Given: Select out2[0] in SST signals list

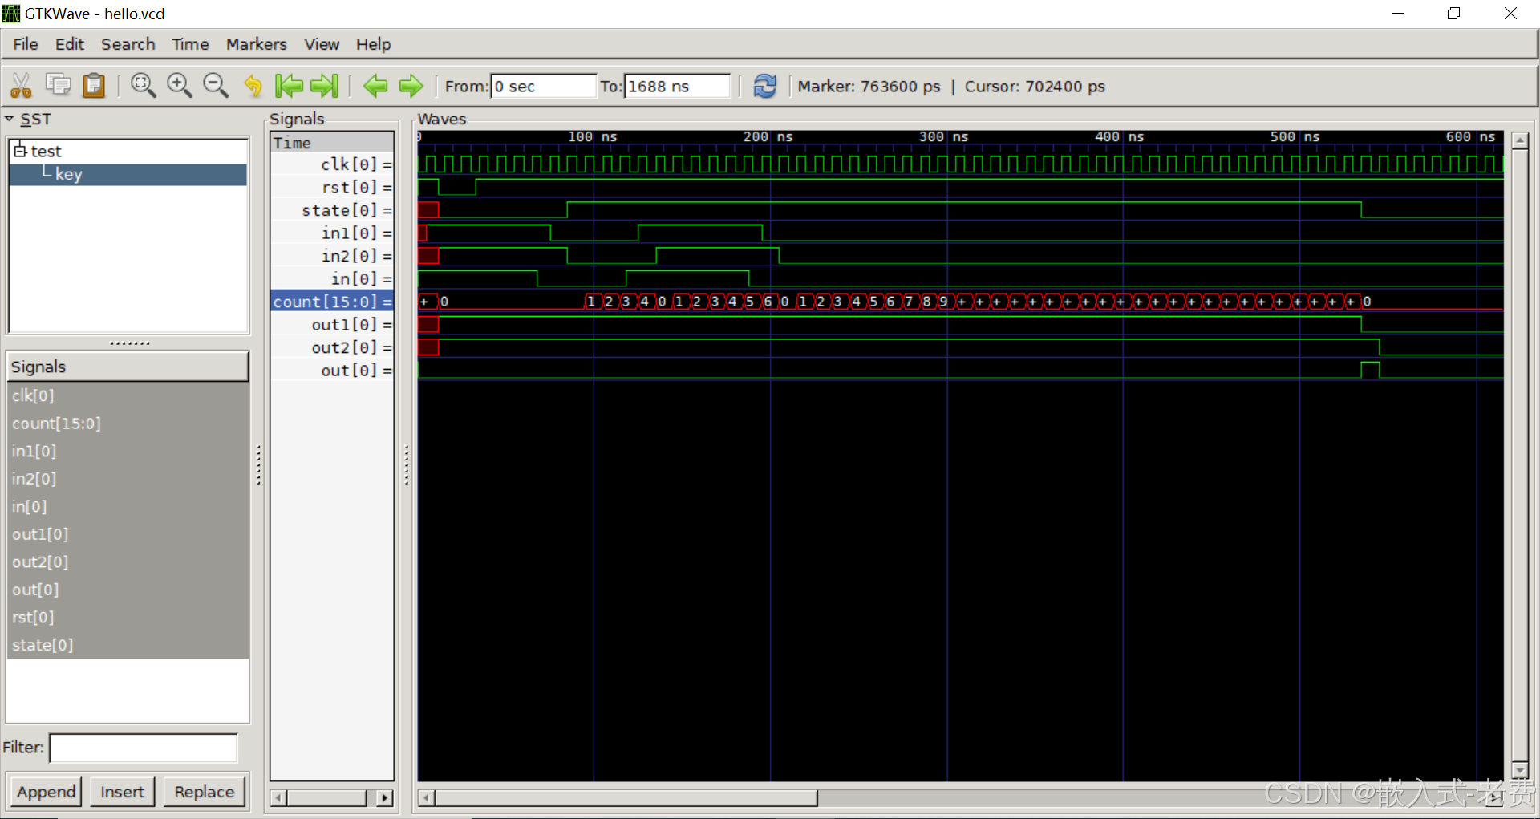Looking at the screenshot, I should (128, 562).
